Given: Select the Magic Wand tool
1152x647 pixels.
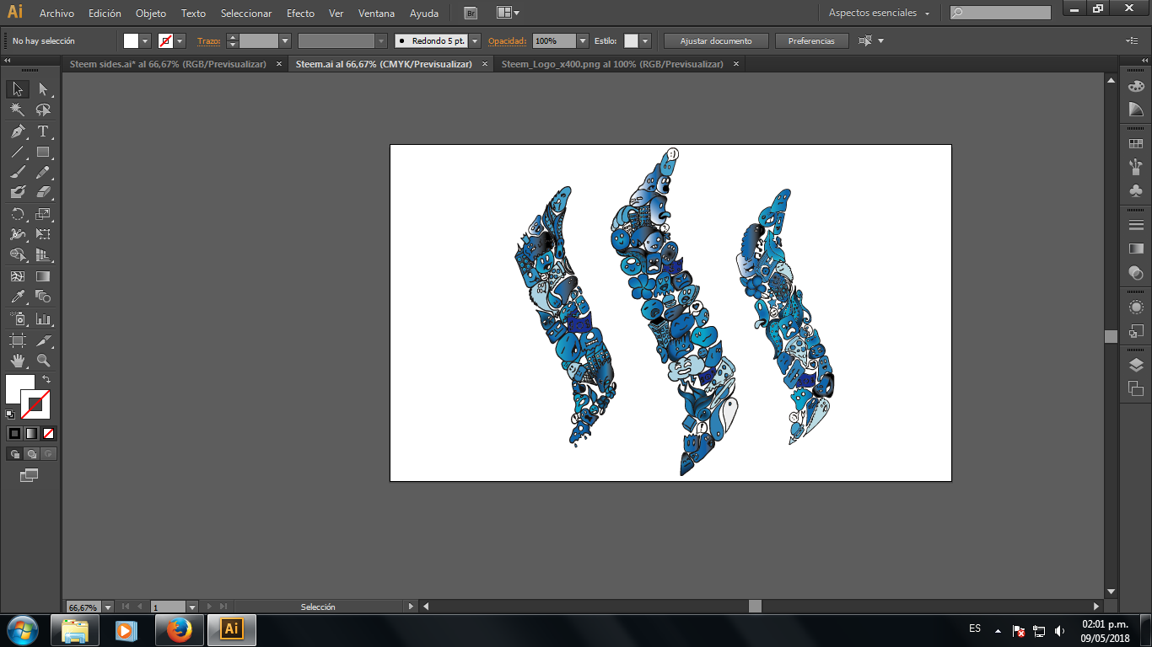Looking at the screenshot, I should [17, 110].
